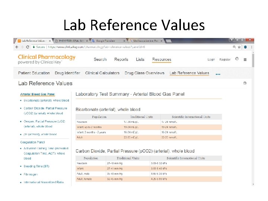The image size is (268, 201).
Task: Click the Register link
Action: pyautogui.click(x=225, y=60)
